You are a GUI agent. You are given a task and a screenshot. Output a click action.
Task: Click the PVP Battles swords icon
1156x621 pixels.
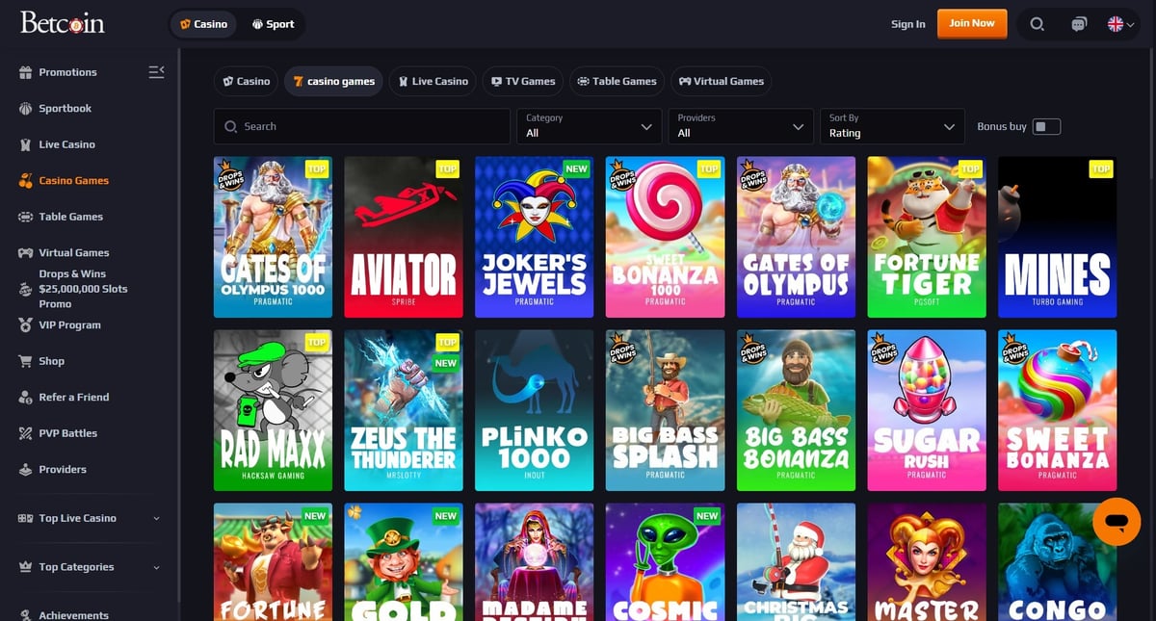[25, 433]
